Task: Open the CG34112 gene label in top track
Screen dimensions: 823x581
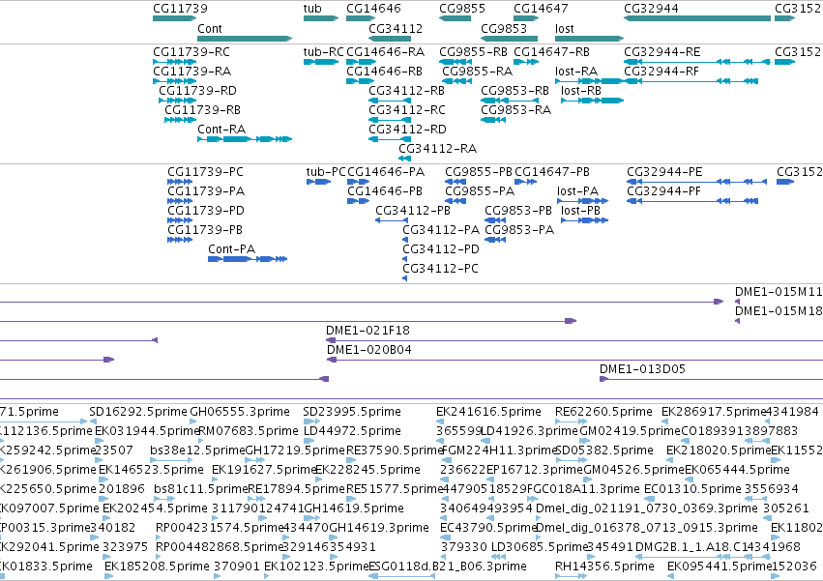Action: (x=396, y=29)
